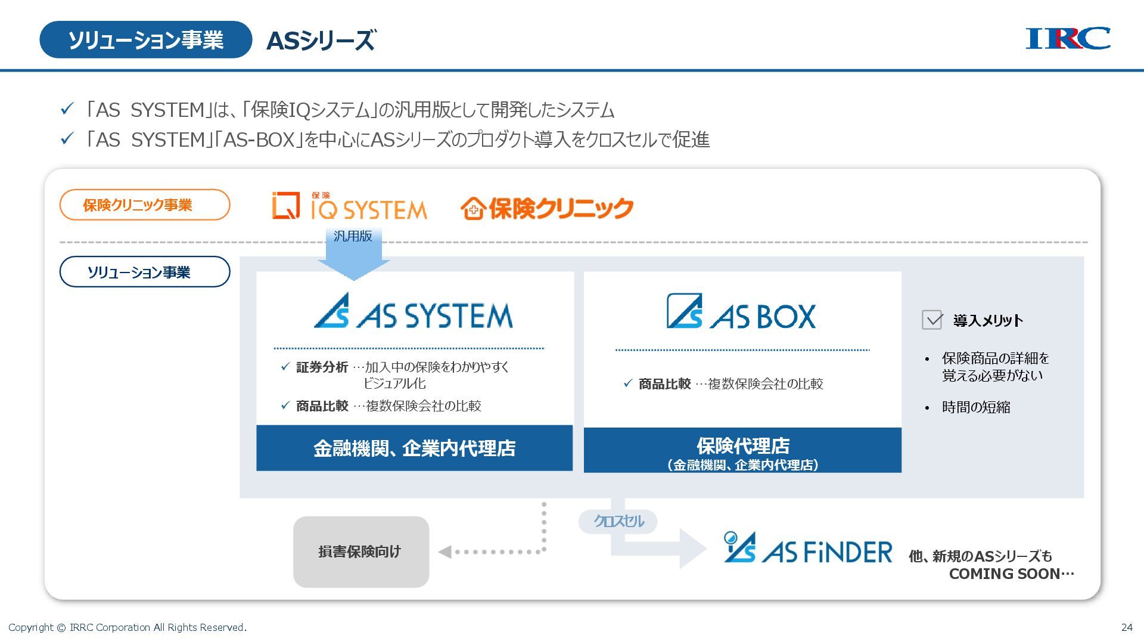1144x644 pixels.
Task: Click the 保険IQ SYSTEM logo icon
Action: coord(285,206)
